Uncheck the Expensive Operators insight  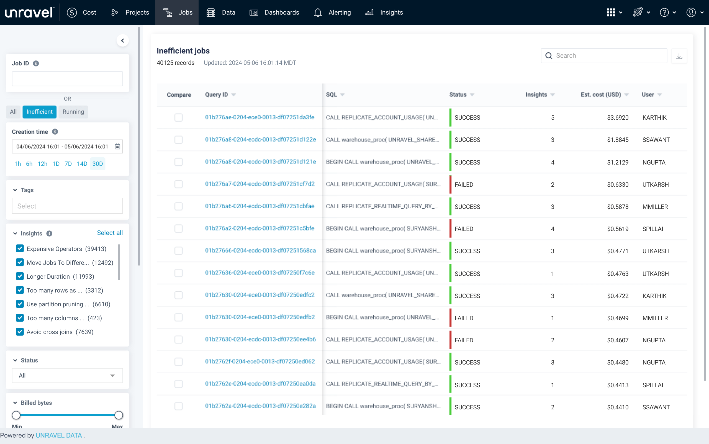[20, 248]
